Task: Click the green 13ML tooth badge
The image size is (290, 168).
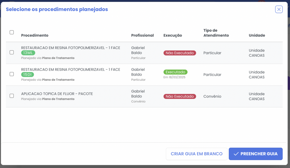Action: (28, 53)
